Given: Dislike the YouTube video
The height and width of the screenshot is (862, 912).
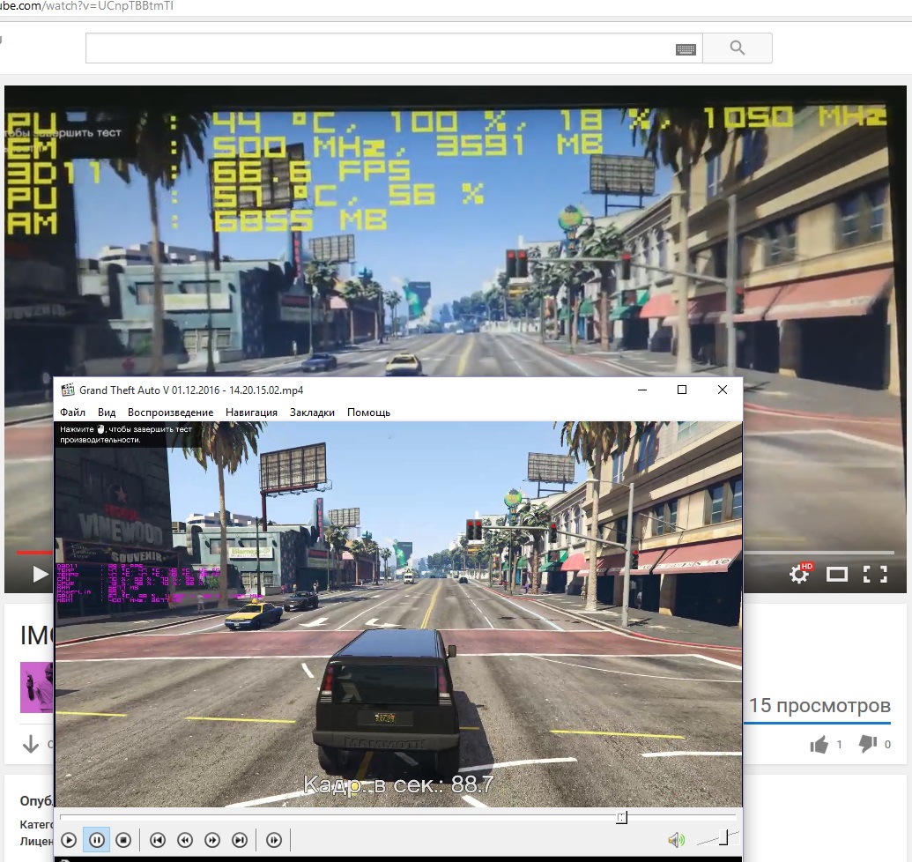Looking at the screenshot, I should point(868,745).
